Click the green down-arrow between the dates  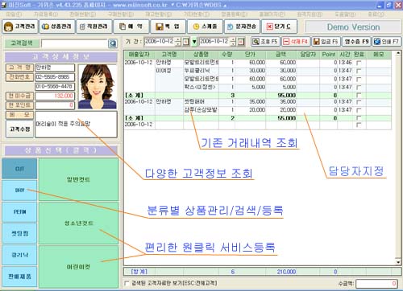pos(194,42)
